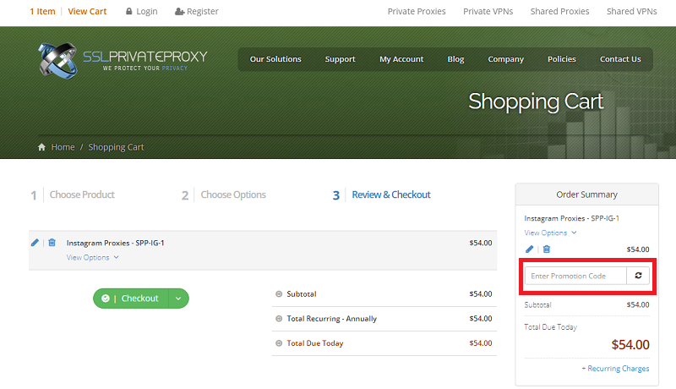Screen dimensions: 676x389
Task: Click Shopping Cart breadcrumb
Action: point(116,147)
